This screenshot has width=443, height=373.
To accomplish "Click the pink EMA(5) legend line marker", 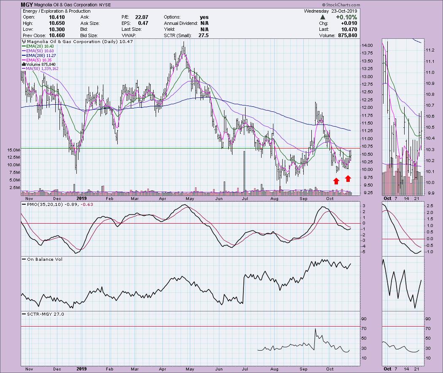I will 24,60.
